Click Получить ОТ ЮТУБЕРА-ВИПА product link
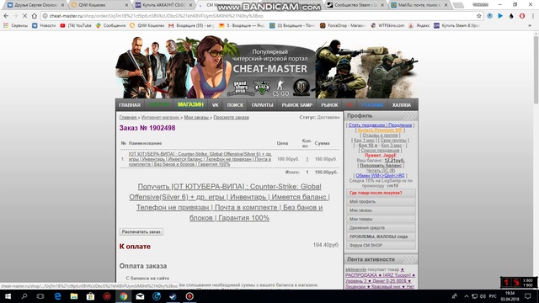This screenshot has height=303, width=539. point(229,202)
